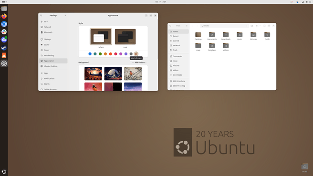
Task: Open the Home desktop shortcut icon
Action: (x=304, y=167)
